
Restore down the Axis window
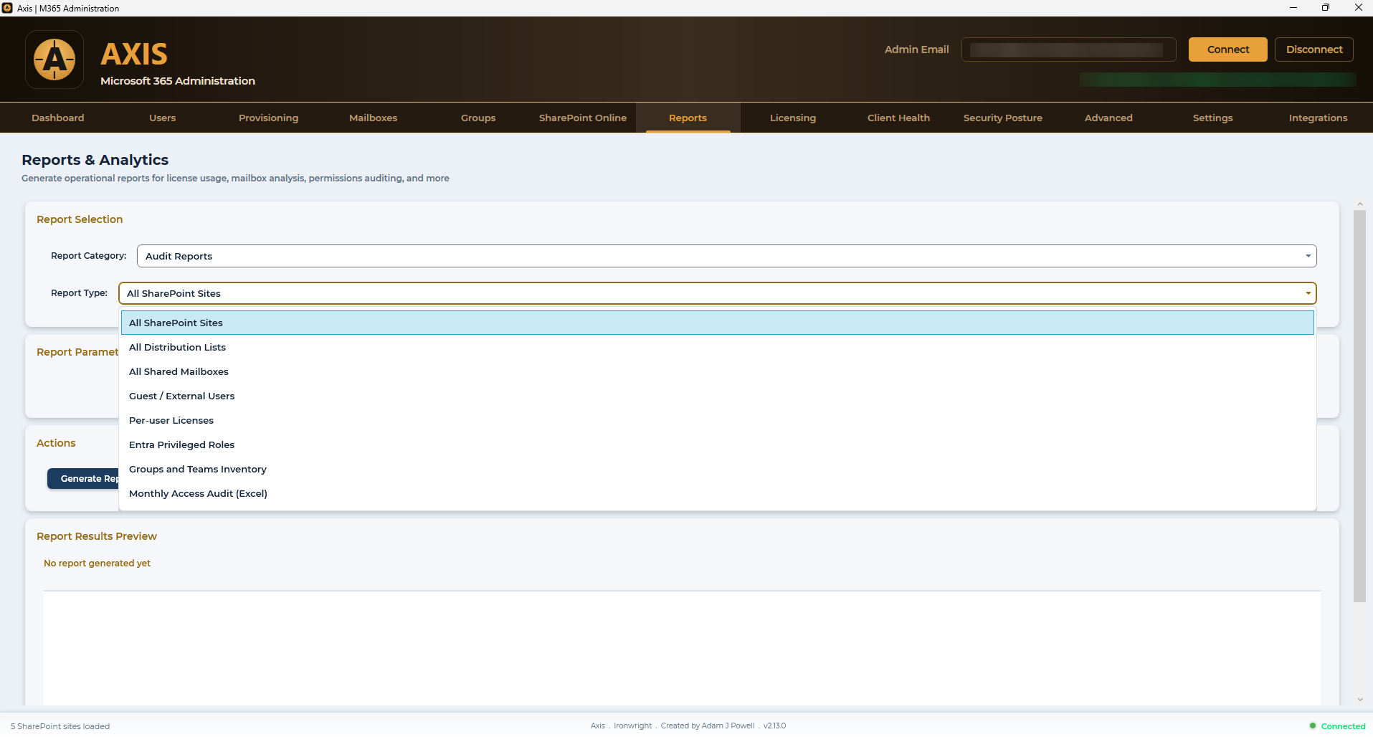pyautogui.click(x=1325, y=8)
